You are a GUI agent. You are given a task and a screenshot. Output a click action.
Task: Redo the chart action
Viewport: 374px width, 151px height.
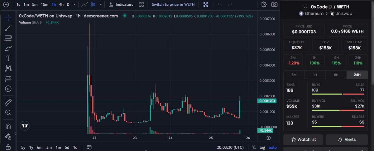pos(230,4)
